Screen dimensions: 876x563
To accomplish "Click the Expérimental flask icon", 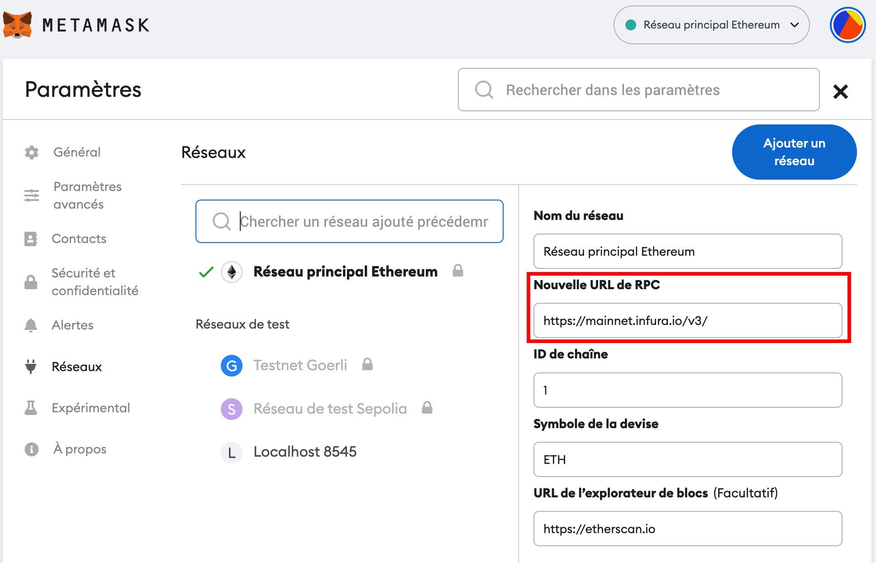I will [31, 408].
